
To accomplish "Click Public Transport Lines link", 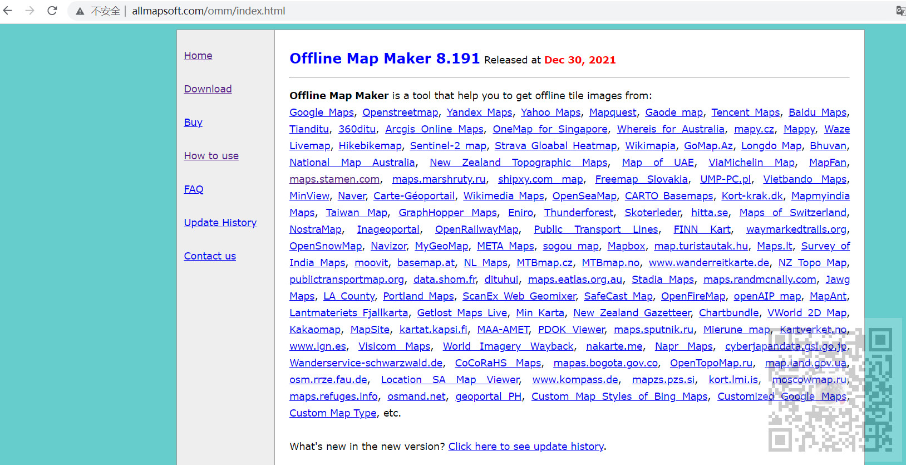I will click(596, 229).
